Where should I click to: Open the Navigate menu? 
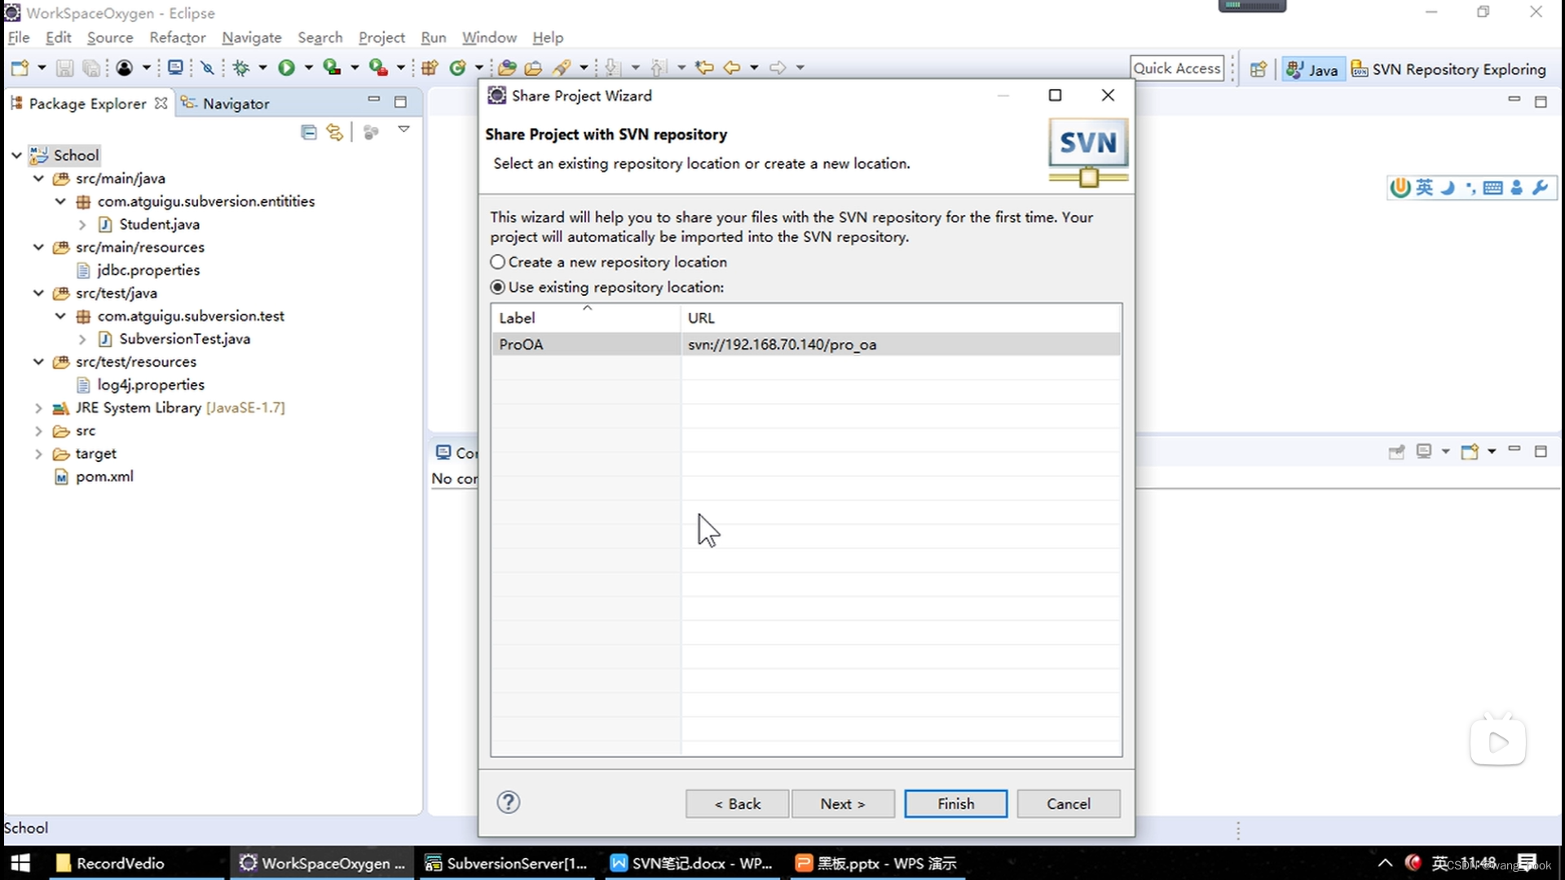pyautogui.click(x=251, y=37)
